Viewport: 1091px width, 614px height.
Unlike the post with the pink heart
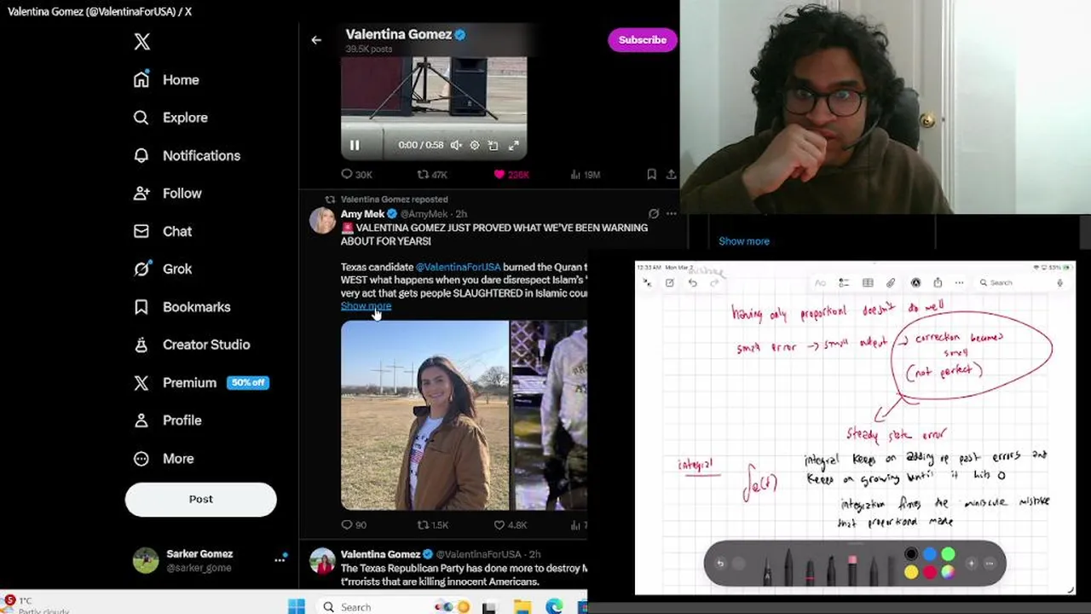(x=511, y=174)
